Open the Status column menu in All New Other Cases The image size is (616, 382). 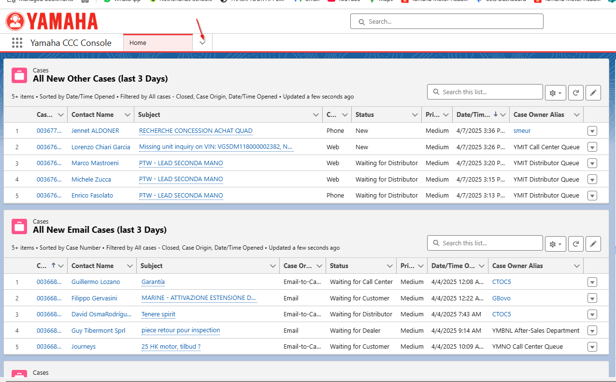[415, 114]
